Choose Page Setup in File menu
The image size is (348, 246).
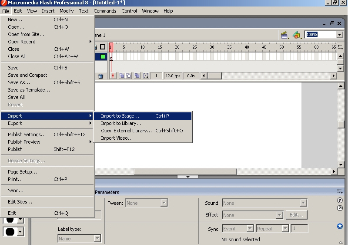click(x=47, y=172)
